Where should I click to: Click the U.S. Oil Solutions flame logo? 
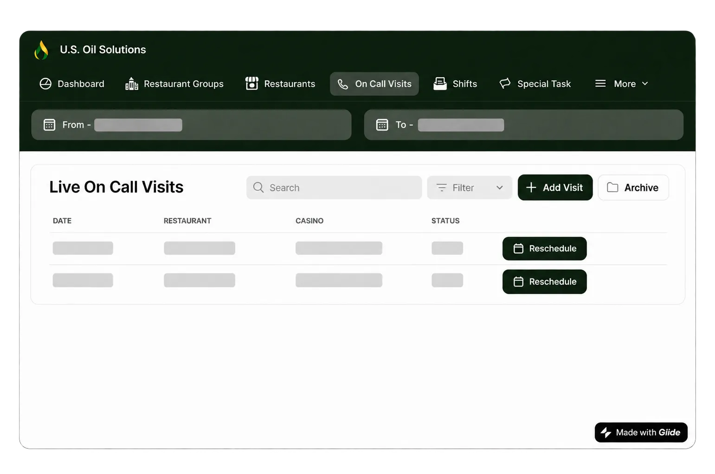click(x=41, y=50)
